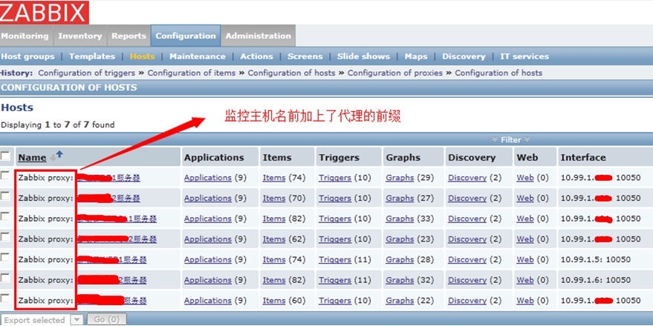The height and width of the screenshot is (326, 653).
Task: Open Items link in Graphs (33) row
Action: [273, 219]
